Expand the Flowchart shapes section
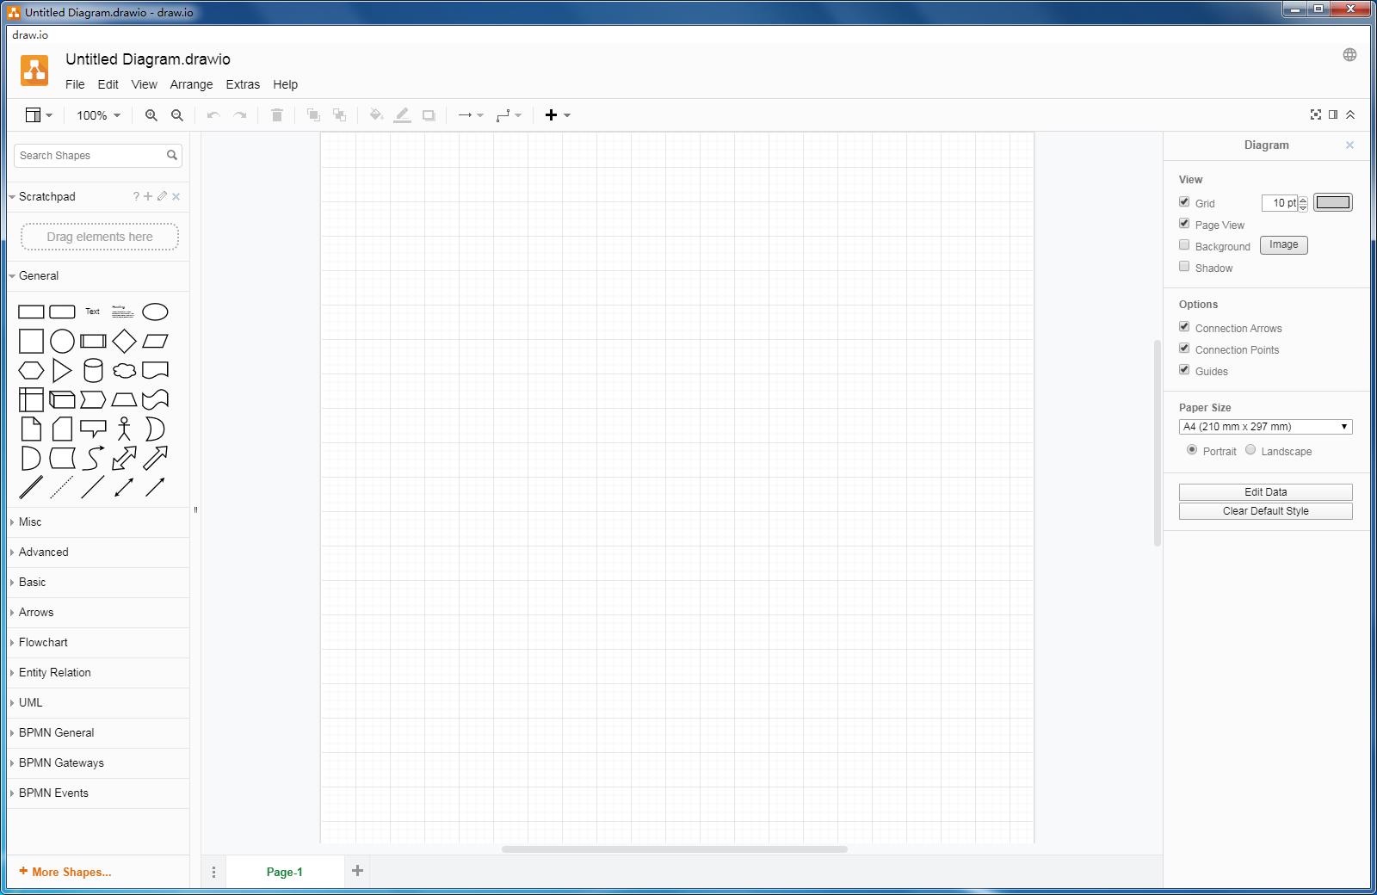The height and width of the screenshot is (895, 1377). (x=98, y=643)
